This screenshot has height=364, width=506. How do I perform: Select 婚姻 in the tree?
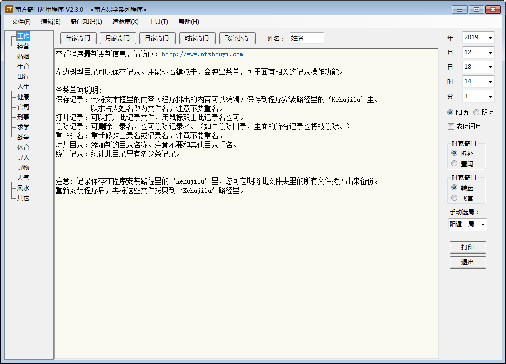(23, 57)
